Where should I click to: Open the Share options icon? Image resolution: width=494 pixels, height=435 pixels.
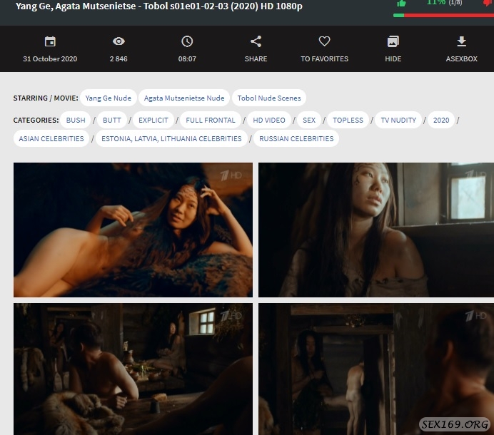coord(256,41)
